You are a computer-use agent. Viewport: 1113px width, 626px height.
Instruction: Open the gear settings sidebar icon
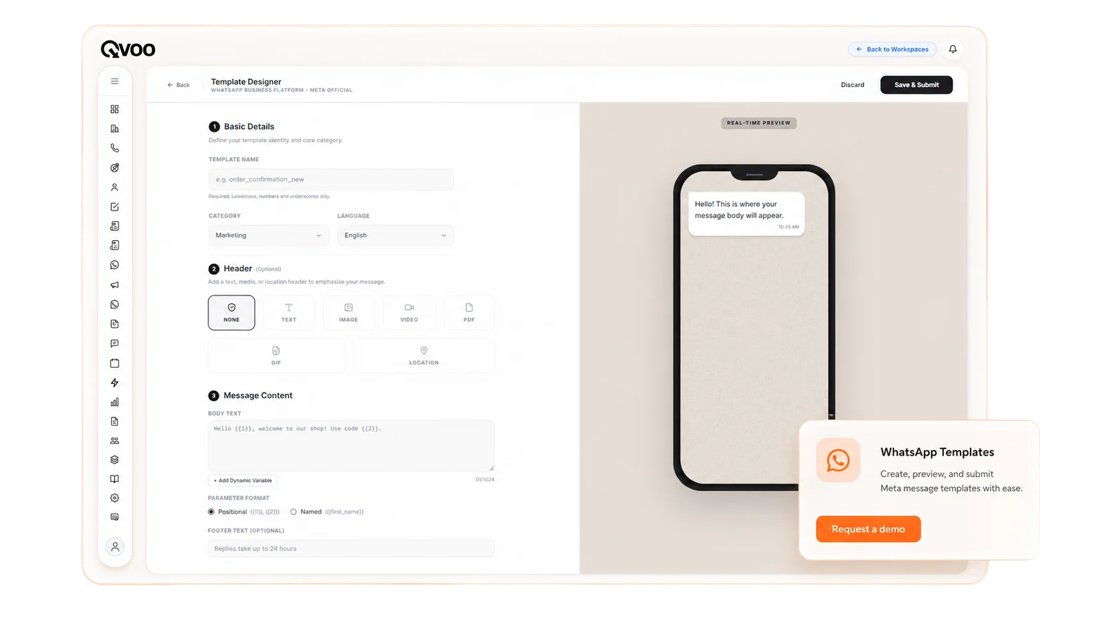coord(114,498)
